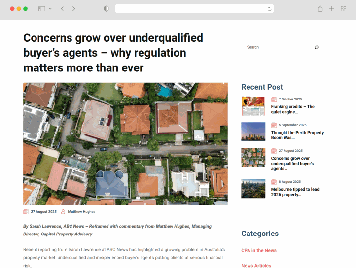The width and height of the screenshot is (356, 268).
Task: Go back with the back arrow
Action: click(x=62, y=9)
